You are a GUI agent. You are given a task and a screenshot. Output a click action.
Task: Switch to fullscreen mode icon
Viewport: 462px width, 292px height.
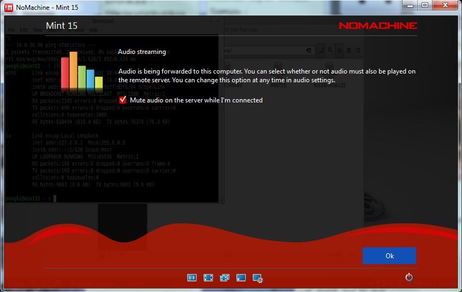pyautogui.click(x=208, y=278)
